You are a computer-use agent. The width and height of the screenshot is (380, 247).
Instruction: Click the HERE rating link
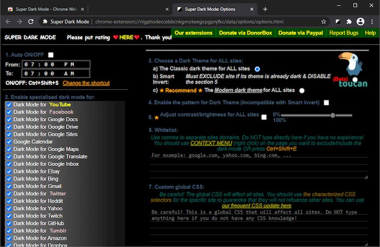point(126,37)
